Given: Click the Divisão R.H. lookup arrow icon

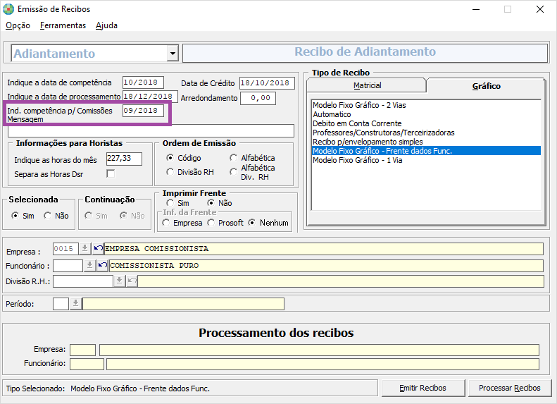Looking at the screenshot, I should (x=120, y=281).
